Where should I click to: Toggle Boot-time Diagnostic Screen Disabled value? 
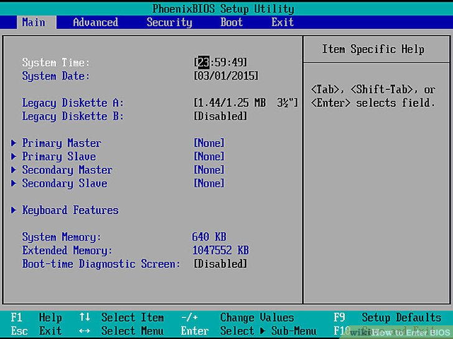click(220, 264)
